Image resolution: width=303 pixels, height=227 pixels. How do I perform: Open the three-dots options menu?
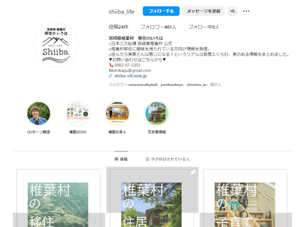pos(246,11)
